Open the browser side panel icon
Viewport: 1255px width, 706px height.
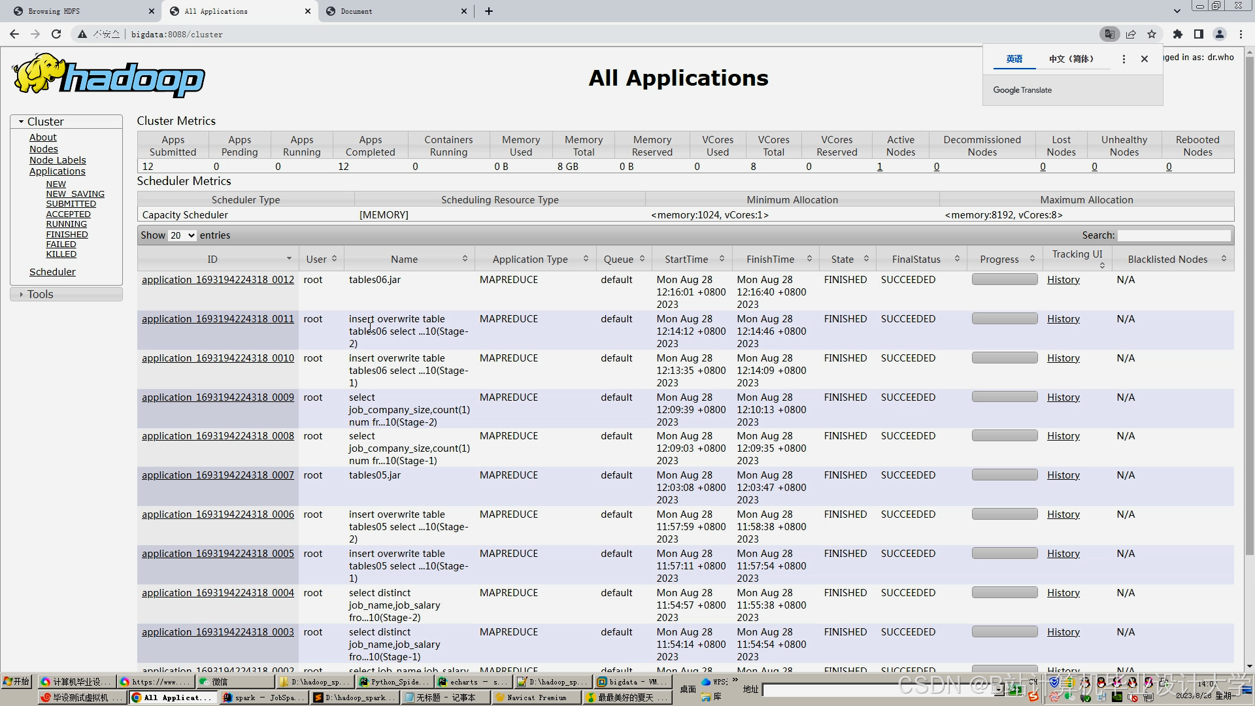coord(1199,34)
